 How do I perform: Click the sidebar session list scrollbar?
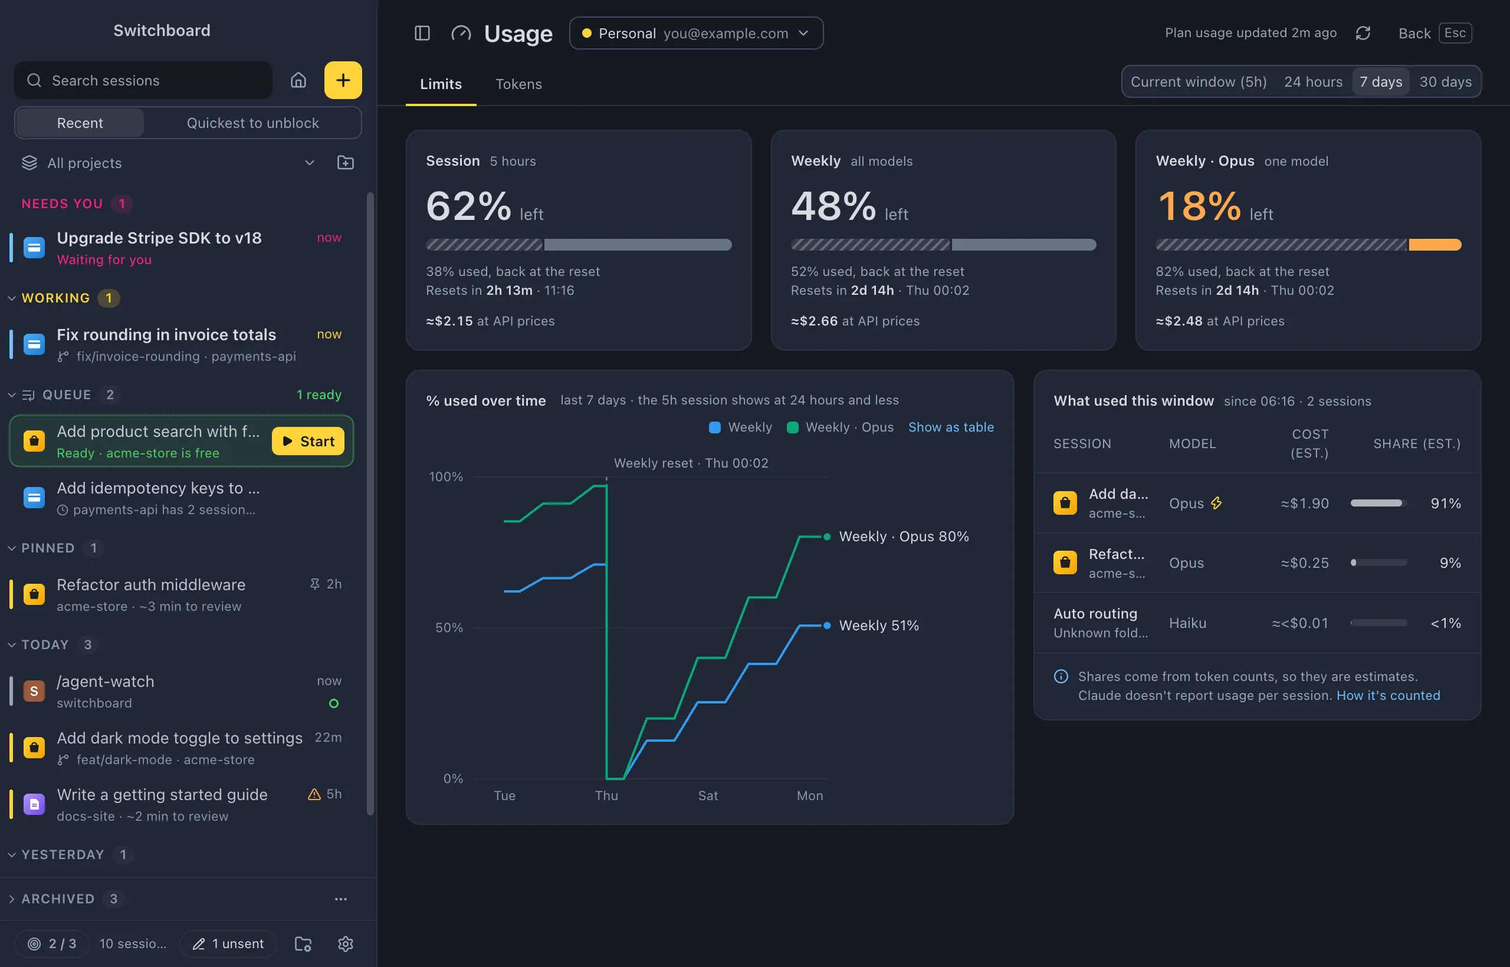coord(370,504)
